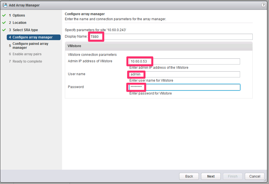Click step 7 Ready to complete
Viewport: 269px width, 184px height.
27,61
